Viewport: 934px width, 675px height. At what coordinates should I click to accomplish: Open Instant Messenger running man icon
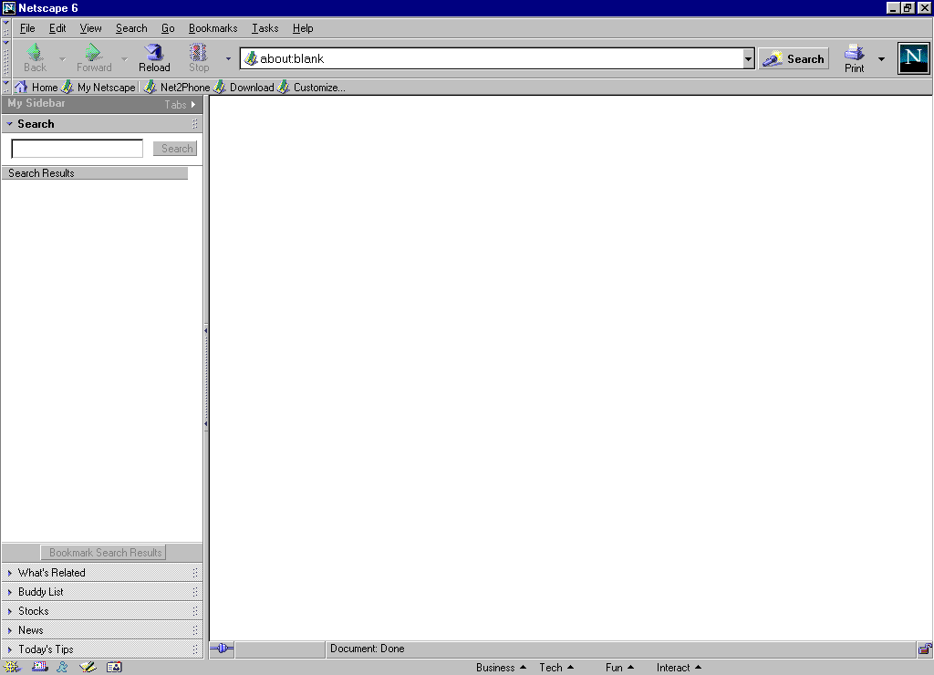point(63,668)
